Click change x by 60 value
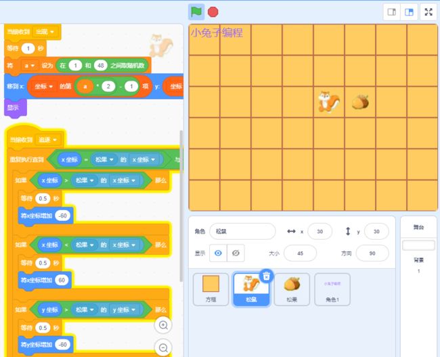Screen dimensions: 440x357 tap(62, 280)
